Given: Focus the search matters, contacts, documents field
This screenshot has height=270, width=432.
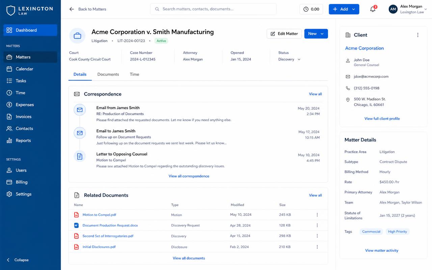Looking at the screenshot, I should click(213, 9).
